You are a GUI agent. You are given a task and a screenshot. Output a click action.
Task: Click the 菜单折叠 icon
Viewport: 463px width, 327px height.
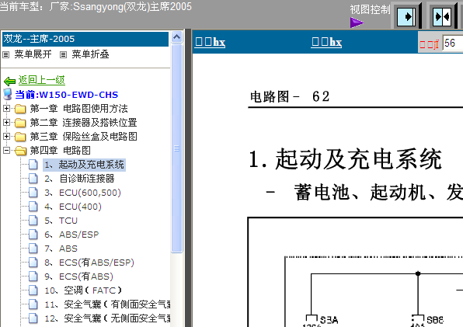tap(63, 54)
